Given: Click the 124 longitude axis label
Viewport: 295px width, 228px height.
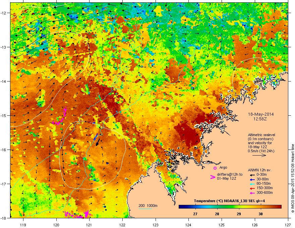Looking at the screenshot, I should coord(188,225).
